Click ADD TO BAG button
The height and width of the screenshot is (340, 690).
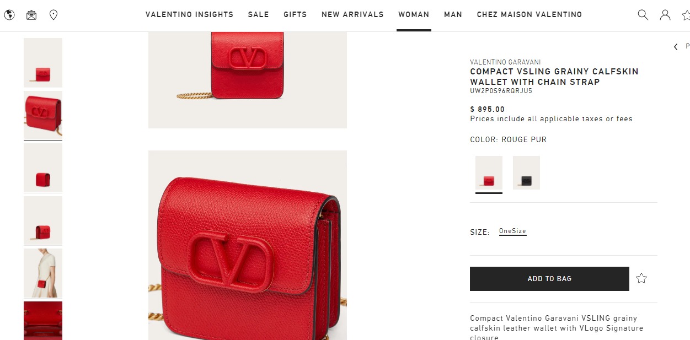pyautogui.click(x=549, y=279)
